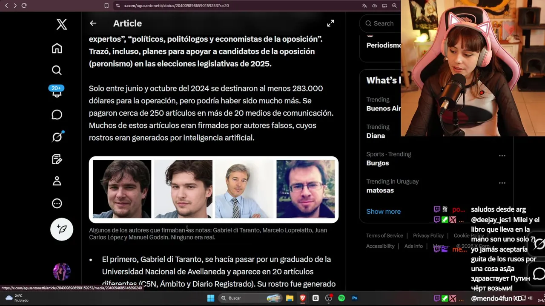545x306 pixels.
Task: Open the Burgos trending topic
Action: tap(378, 163)
